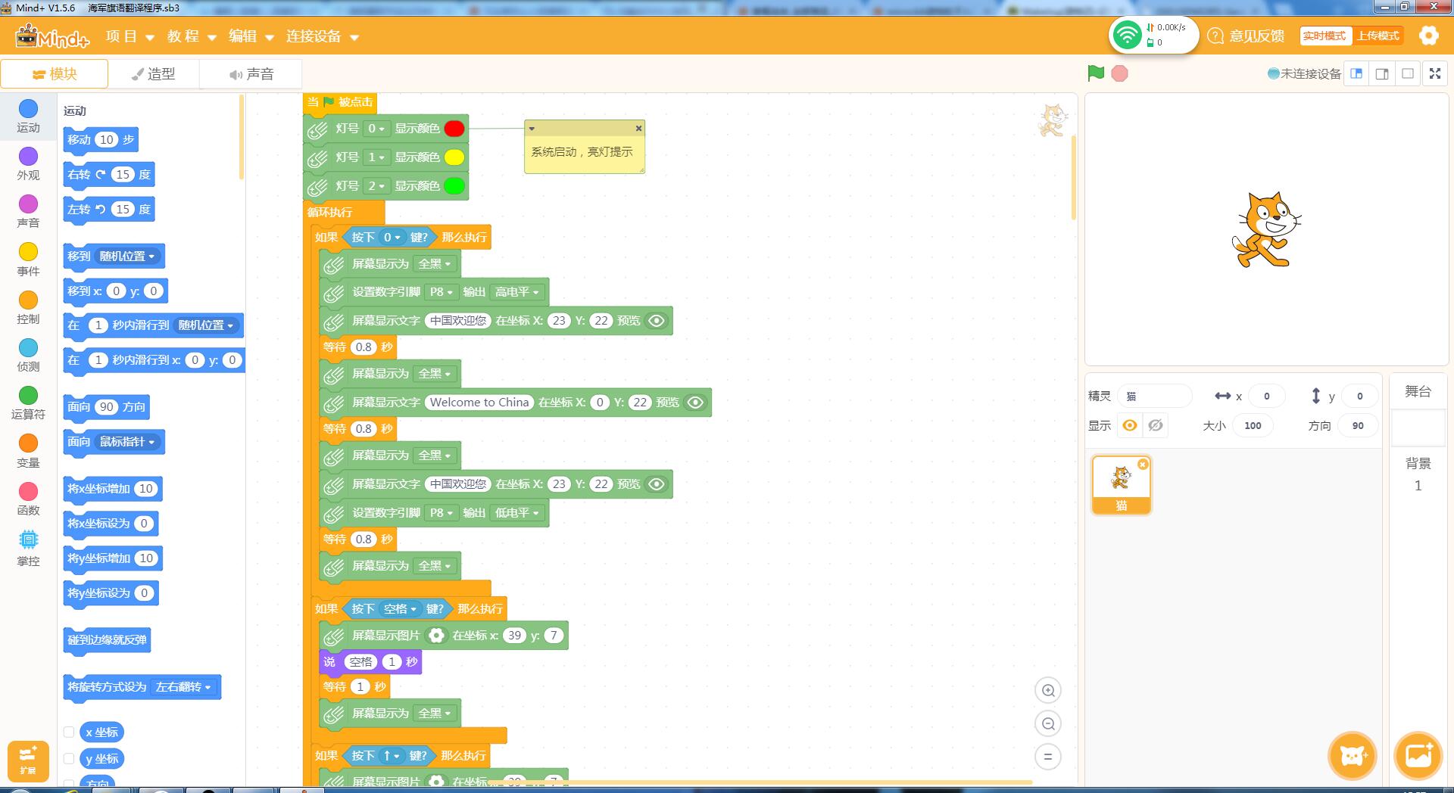Image resolution: width=1454 pixels, height=793 pixels.
Task: Select the 声音 sound category
Action: (x=28, y=212)
